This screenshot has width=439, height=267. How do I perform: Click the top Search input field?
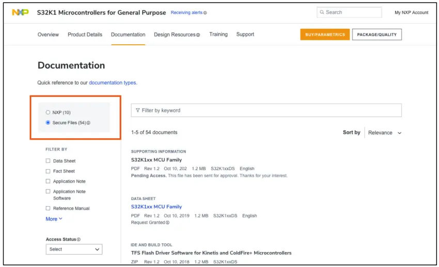[x=349, y=12]
